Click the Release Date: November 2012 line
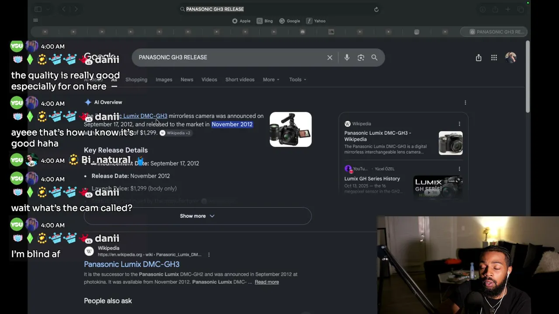Viewport: 559px width, 314px height. (x=131, y=176)
